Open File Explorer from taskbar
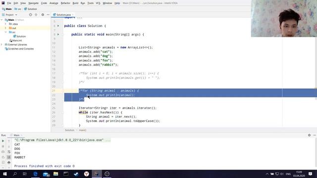Image resolution: width=317 pixels, height=178 pixels. point(56,174)
